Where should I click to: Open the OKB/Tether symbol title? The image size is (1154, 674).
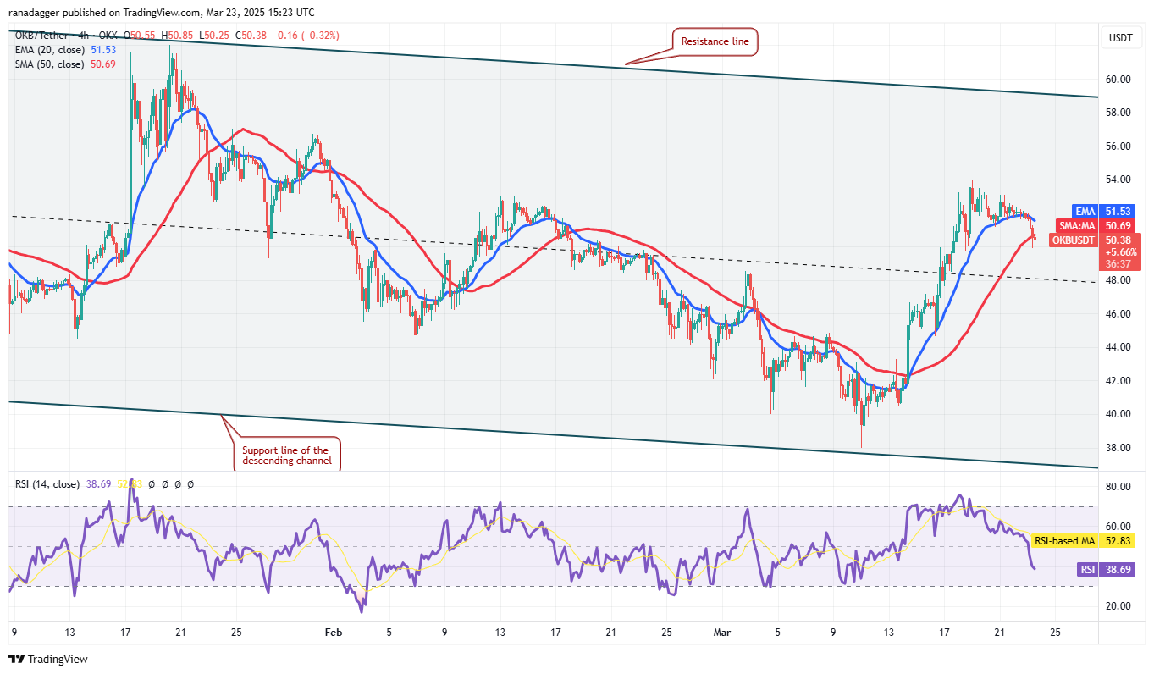[42, 34]
